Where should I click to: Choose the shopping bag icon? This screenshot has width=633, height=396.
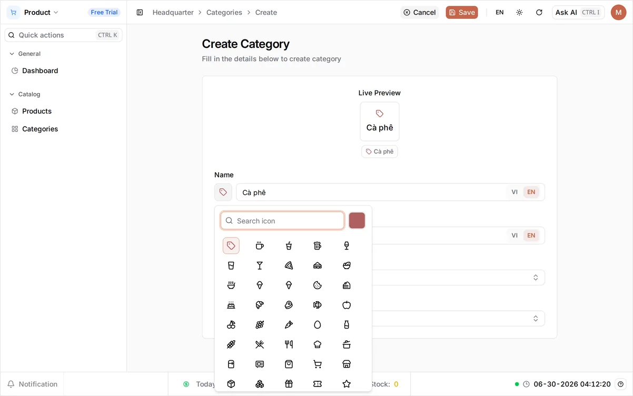click(x=289, y=364)
